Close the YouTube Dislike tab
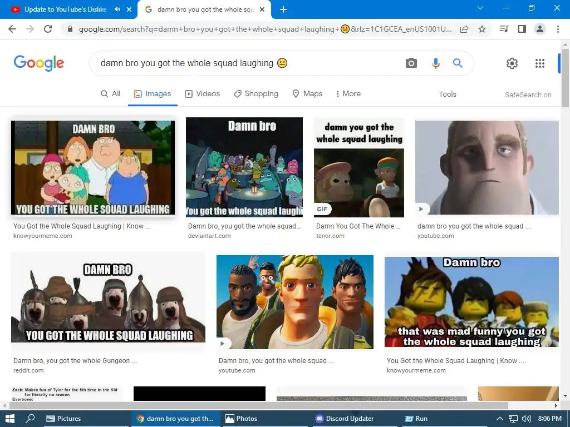Screen dimensions: 570x427 [x=129, y=9]
